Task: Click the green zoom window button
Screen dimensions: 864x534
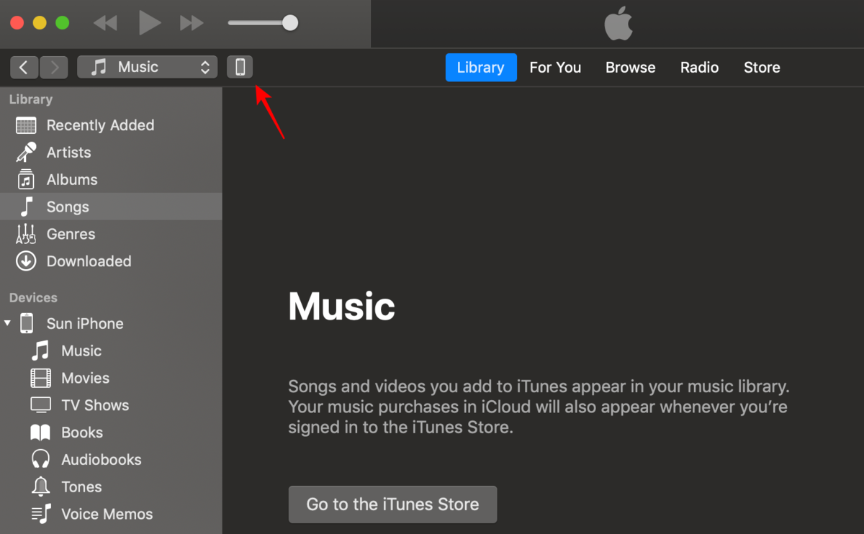Action: coord(63,22)
